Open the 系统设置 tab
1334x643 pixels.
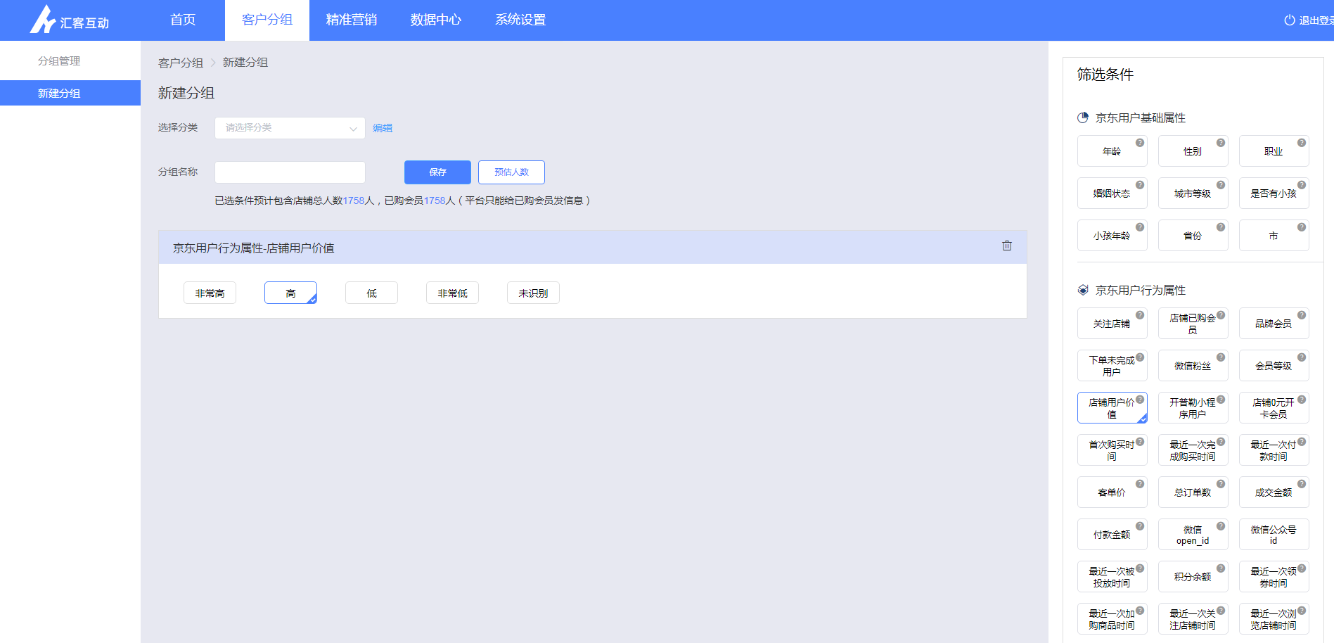click(520, 20)
